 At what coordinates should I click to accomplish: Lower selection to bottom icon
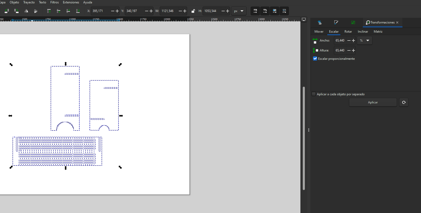click(x=78, y=11)
